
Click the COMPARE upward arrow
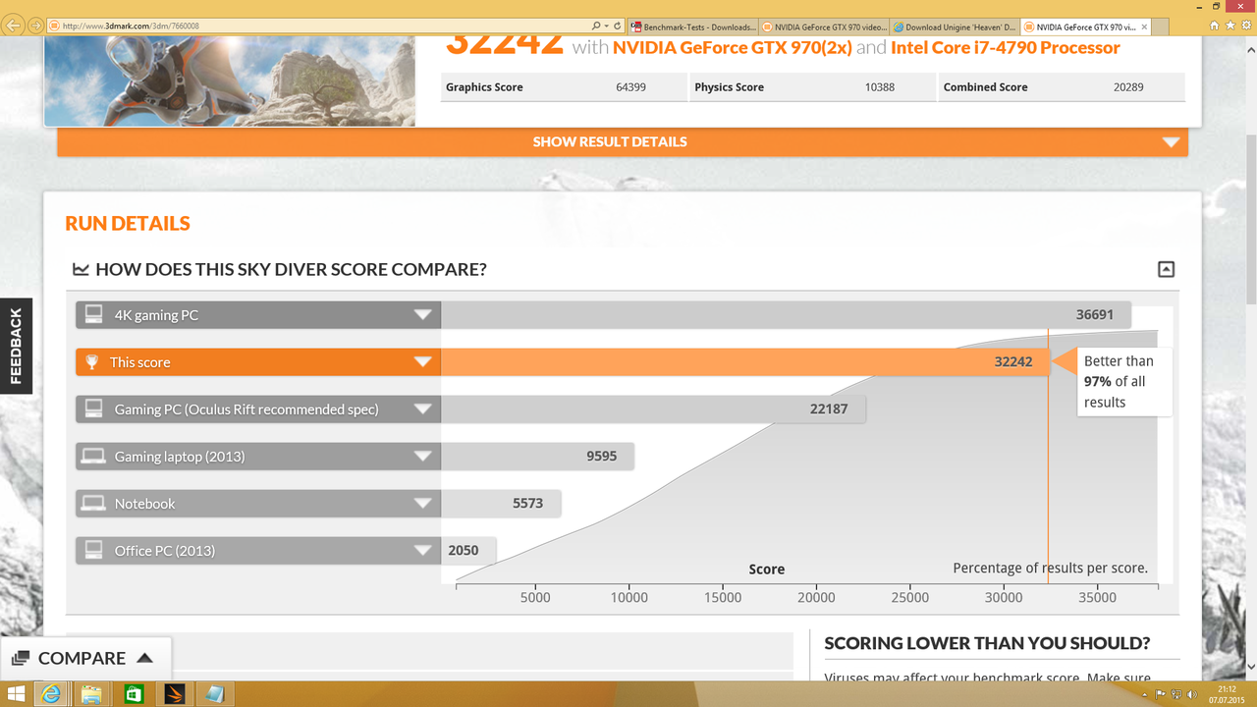click(x=144, y=658)
